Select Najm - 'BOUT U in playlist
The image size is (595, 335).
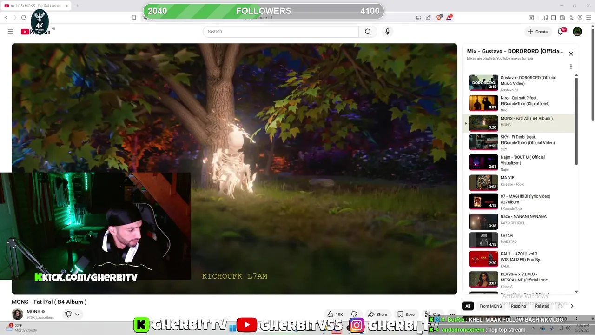coord(519,162)
